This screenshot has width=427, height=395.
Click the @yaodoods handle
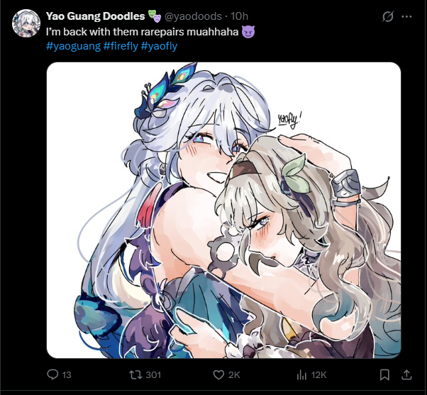[193, 16]
